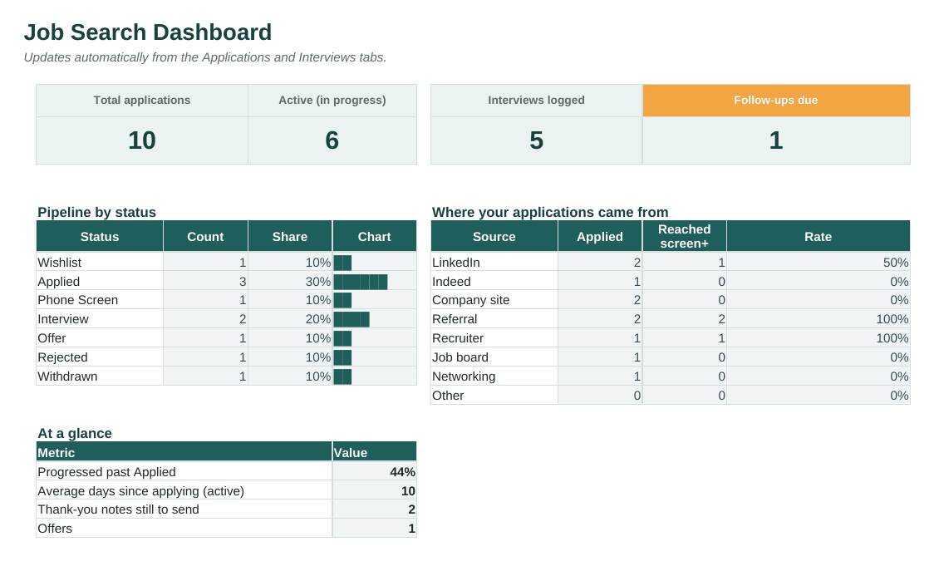The height and width of the screenshot is (561, 934).
Task: Click Recruiter's 100% rate cell
Action: (x=818, y=338)
